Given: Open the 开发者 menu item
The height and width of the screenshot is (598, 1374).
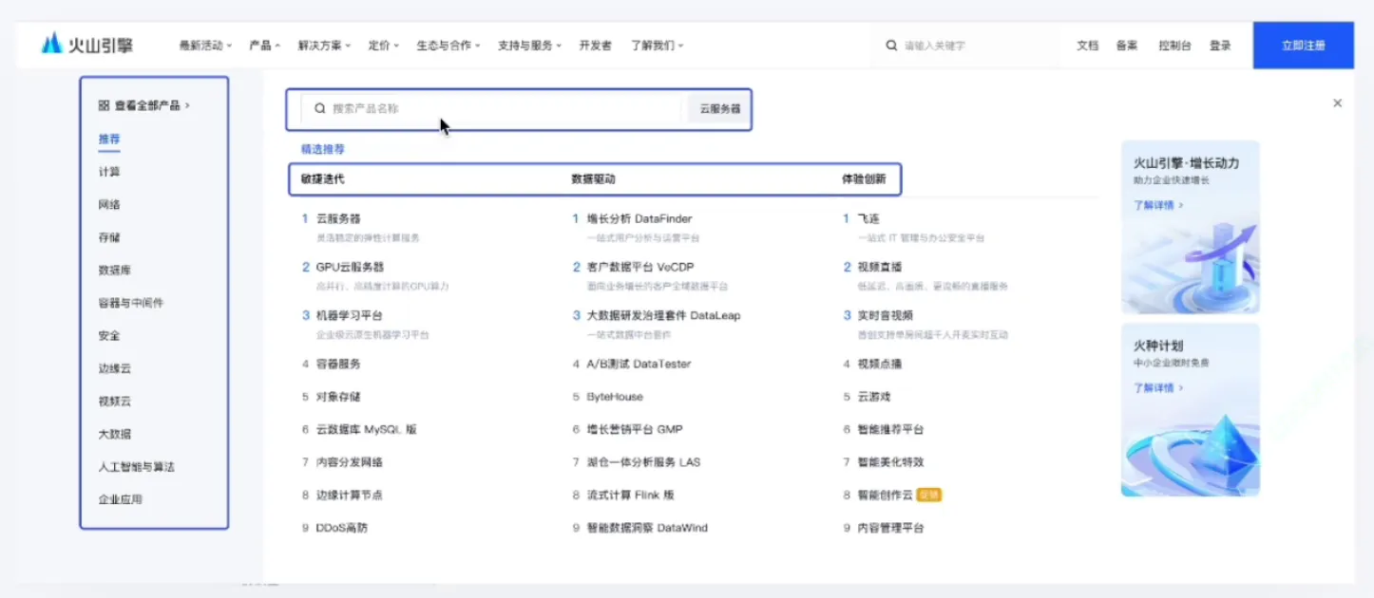Looking at the screenshot, I should (x=596, y=45).
